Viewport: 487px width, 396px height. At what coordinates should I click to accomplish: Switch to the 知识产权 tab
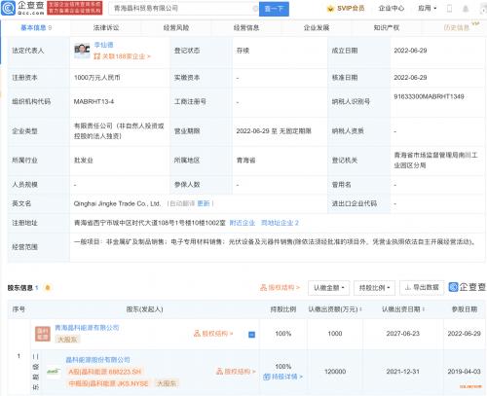tap(387, 28)
